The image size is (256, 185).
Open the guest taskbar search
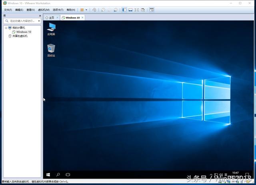click(x=58, y=175)
